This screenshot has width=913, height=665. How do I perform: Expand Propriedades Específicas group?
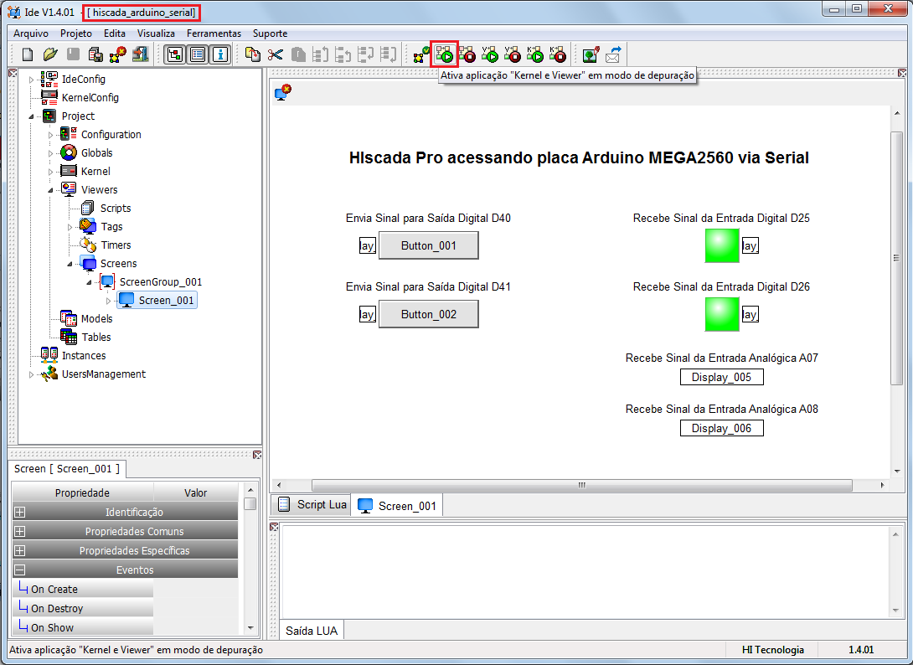20,550
